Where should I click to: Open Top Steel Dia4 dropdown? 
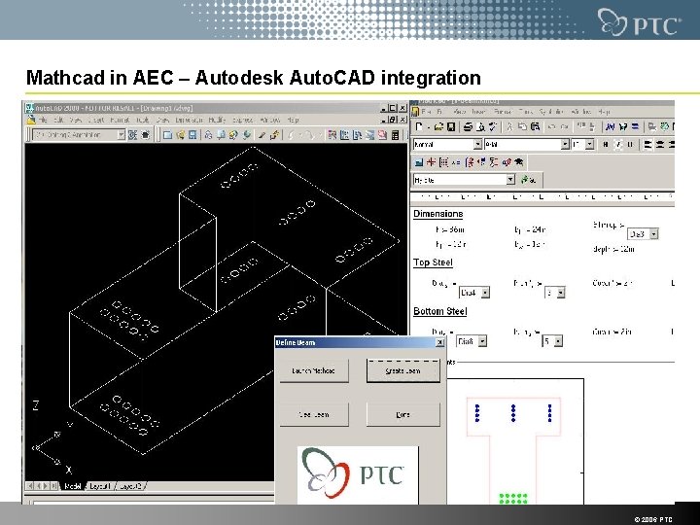(485, 293)
